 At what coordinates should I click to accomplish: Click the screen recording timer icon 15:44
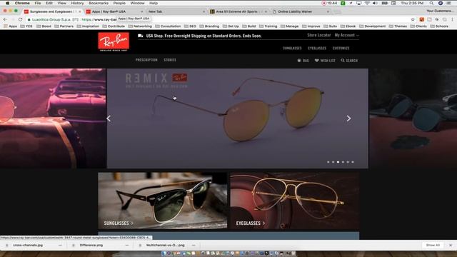329,3
